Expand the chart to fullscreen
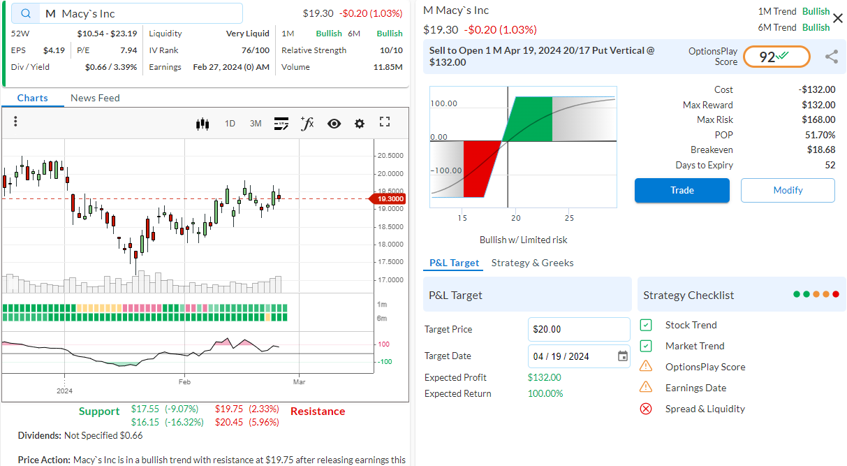 [x=385, y=122]
